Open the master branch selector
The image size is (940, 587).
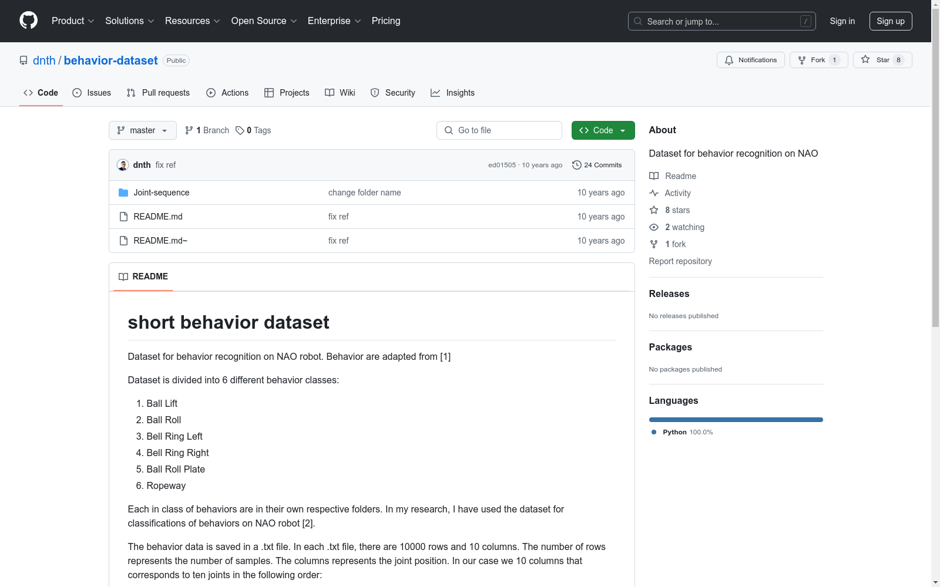pyautogui.click(x=143, y=130)
